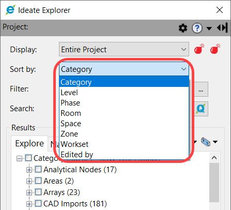The height and width of the screenshot is (210, 231).
Task: Select Level in the Sort by list
Action: [124, 93]
